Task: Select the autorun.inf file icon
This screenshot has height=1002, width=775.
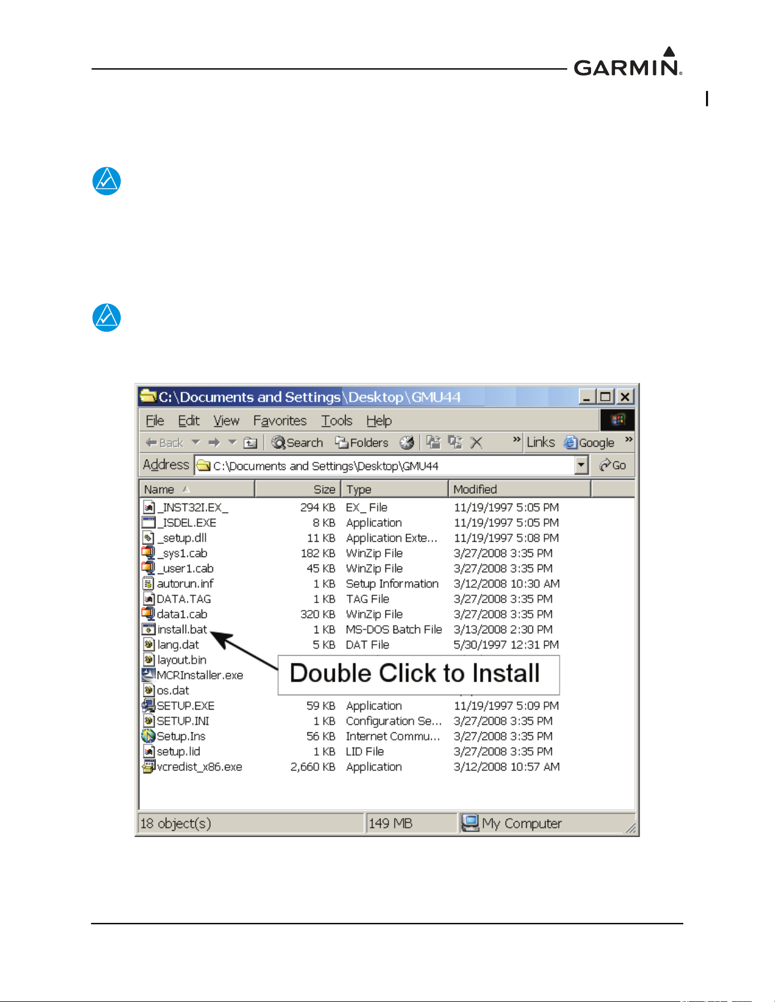Action: tap(149, 583)
